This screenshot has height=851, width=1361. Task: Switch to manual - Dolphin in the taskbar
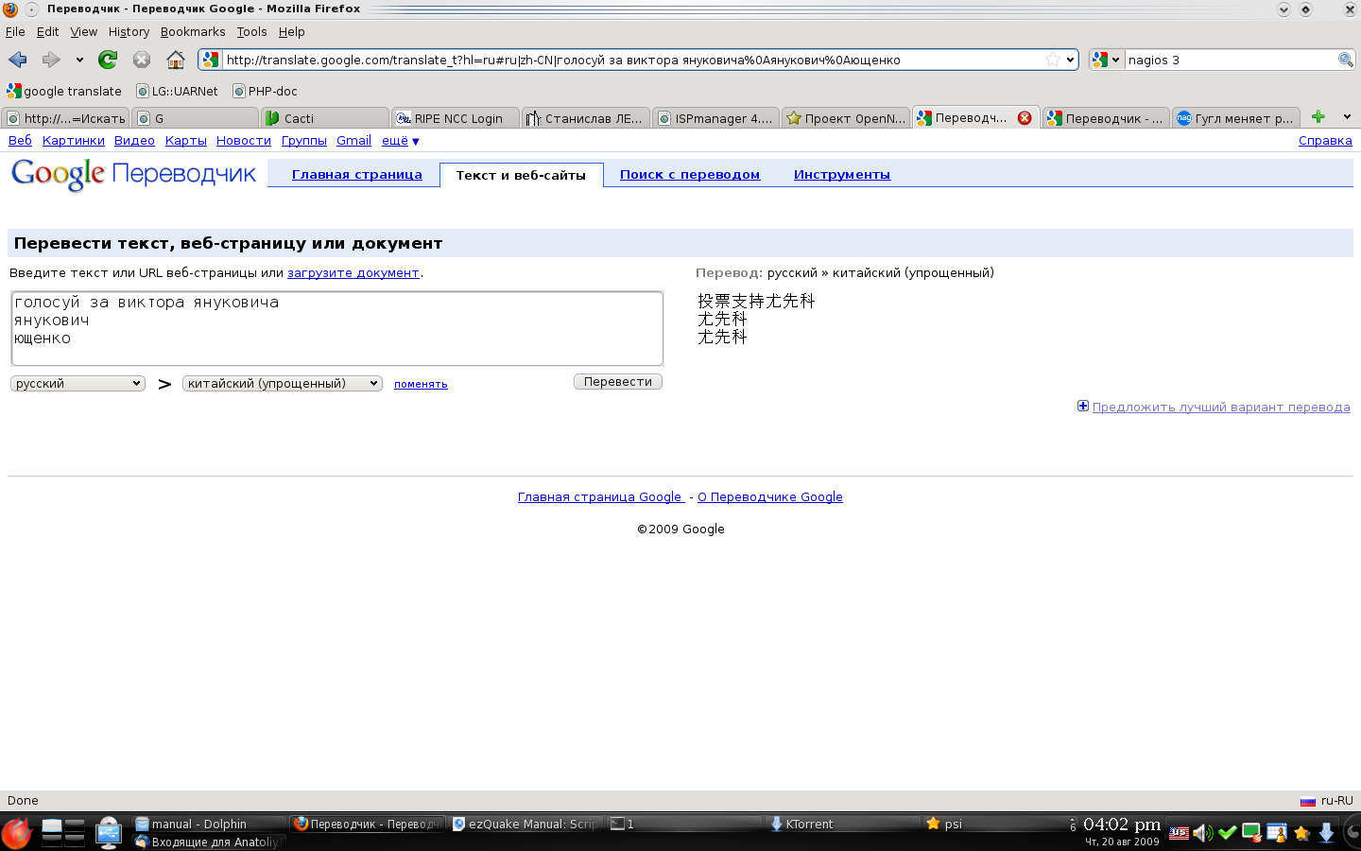(x=209, y=824)
